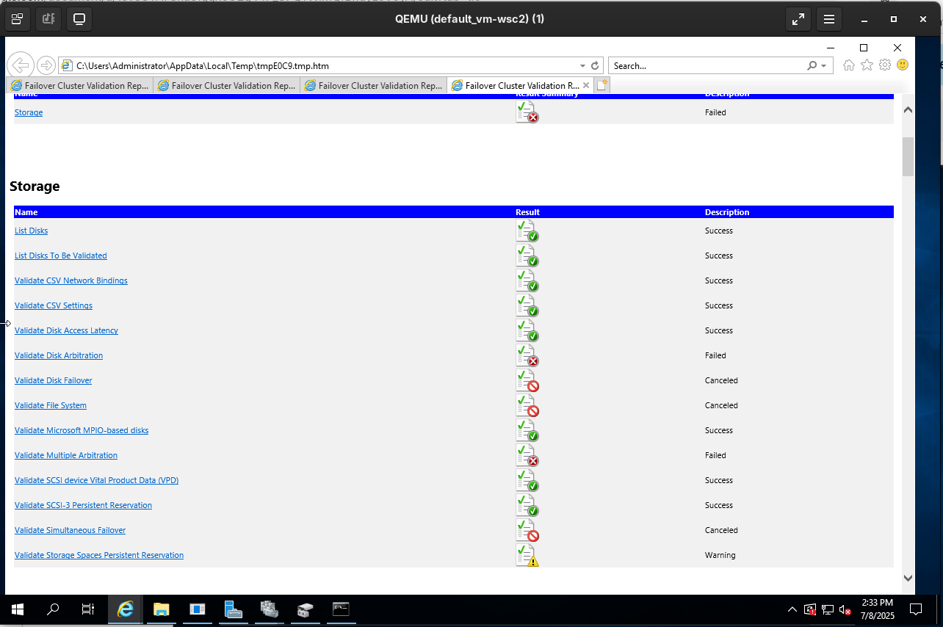Open the Validate Disk Failover link
The height and width of the screenshot is (627, 943).
(x=54, y=380)
